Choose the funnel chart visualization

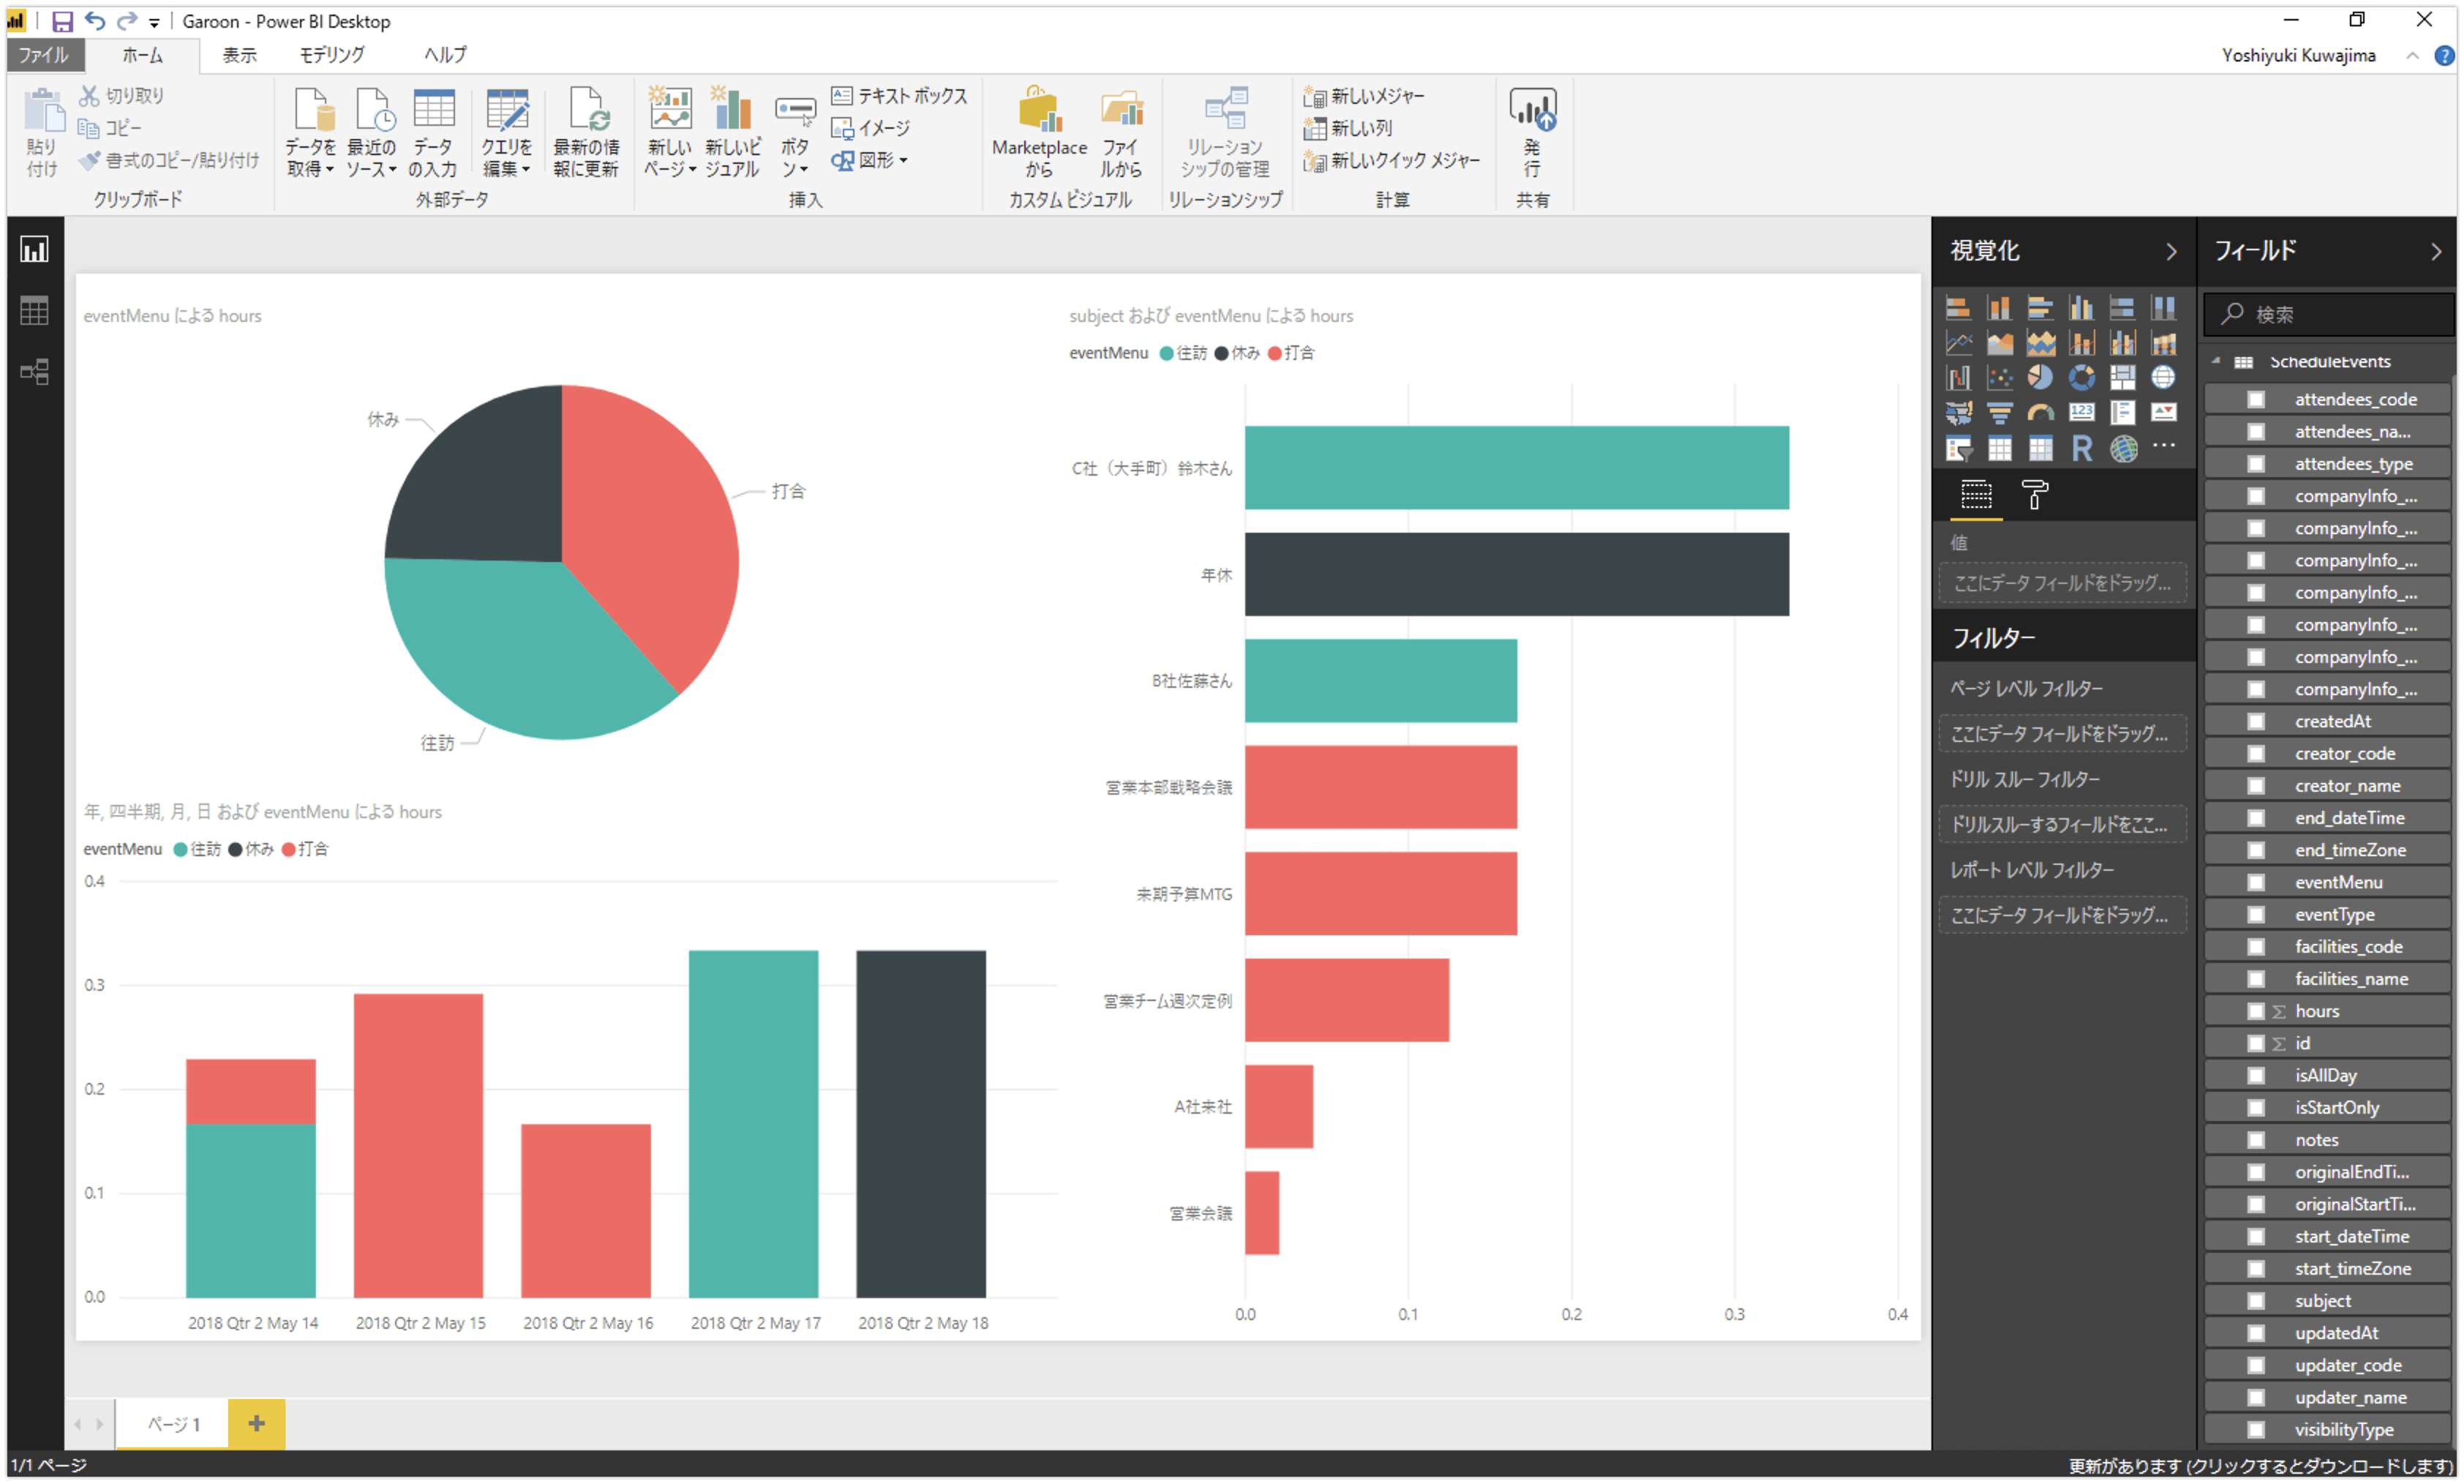(x=1999, y=413)
